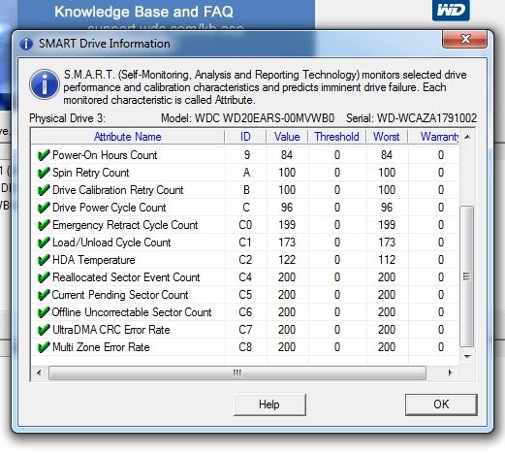This screenshot has width=505, height=453.
Task: Click value 122 for HDA Temperature
Action: point(287,260)
